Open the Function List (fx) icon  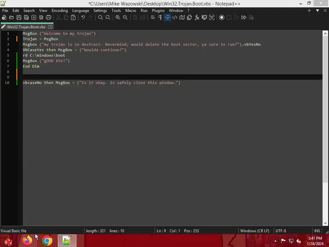coord(197,17)
